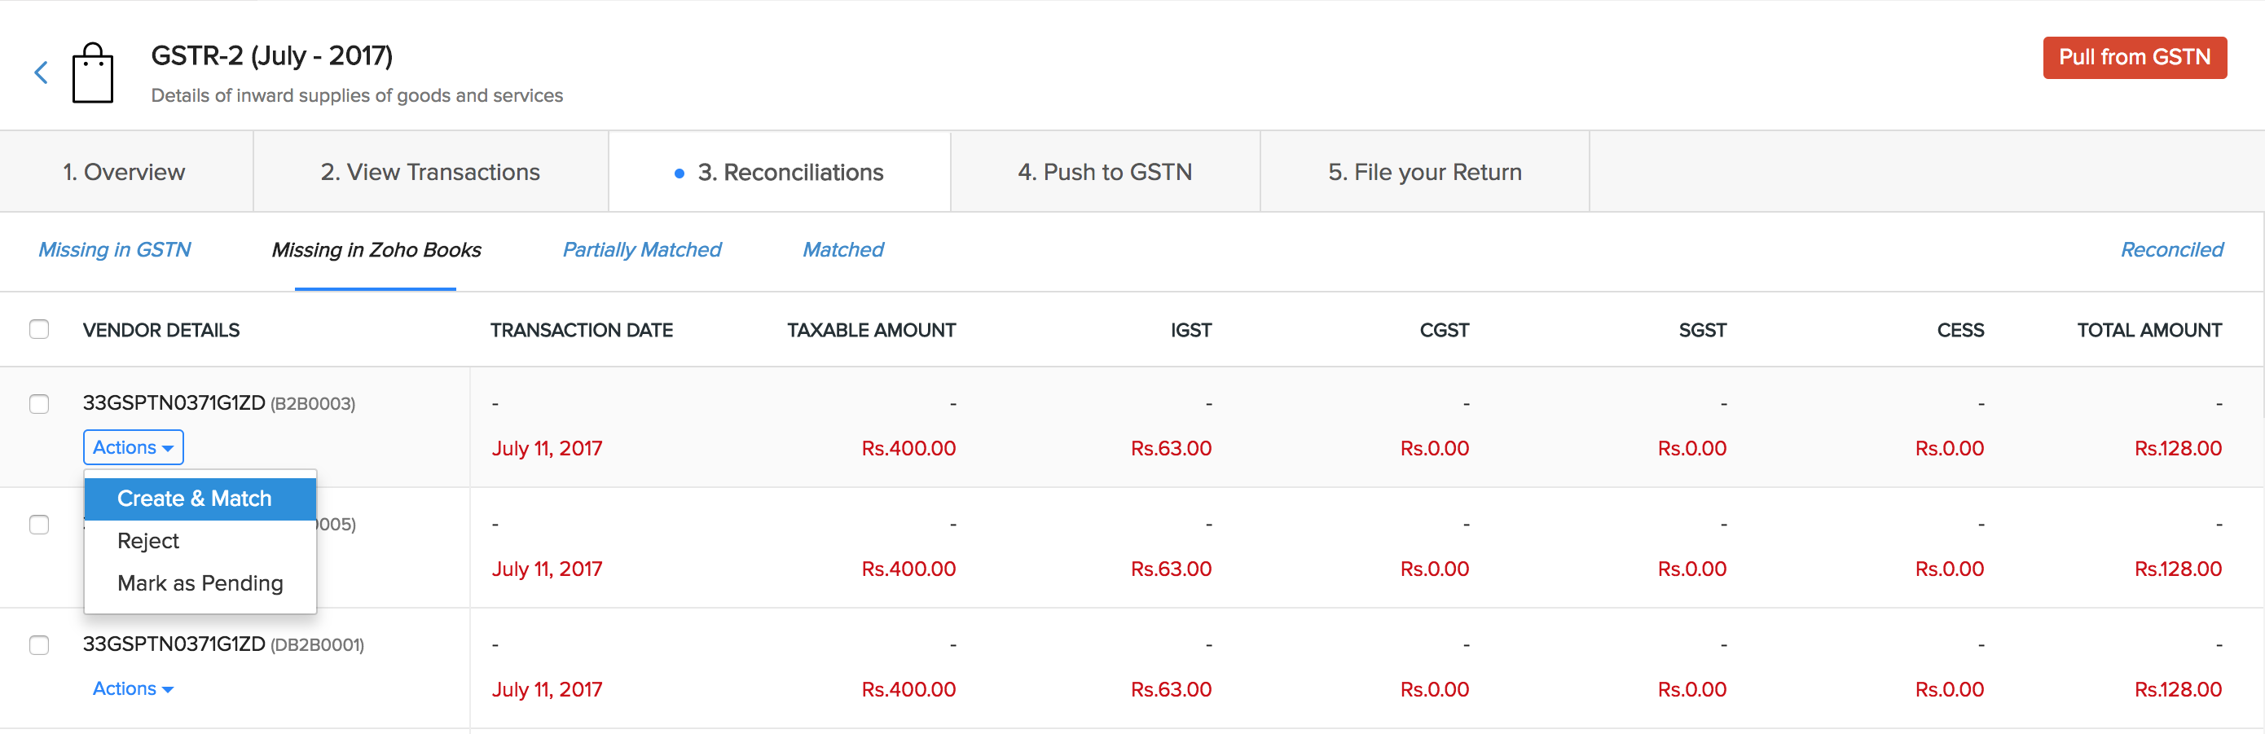Open the Actions dropdown on the DB2B0001 row
The height and width of the screenshot is (734, 2265).
point(132,688)
